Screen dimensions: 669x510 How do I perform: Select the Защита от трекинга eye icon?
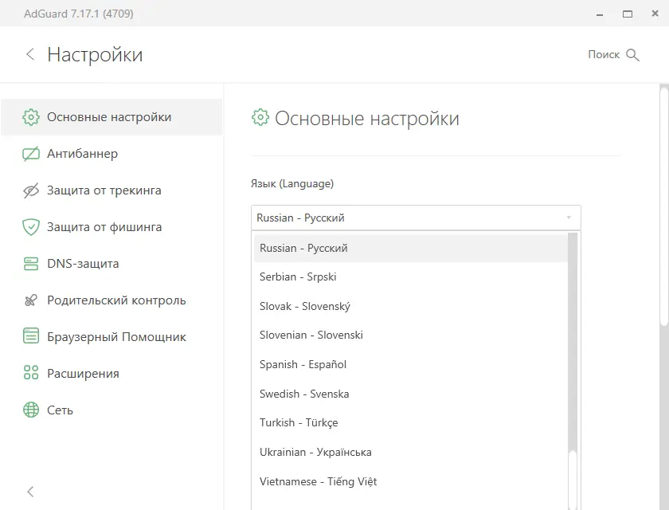click(30, 190)
